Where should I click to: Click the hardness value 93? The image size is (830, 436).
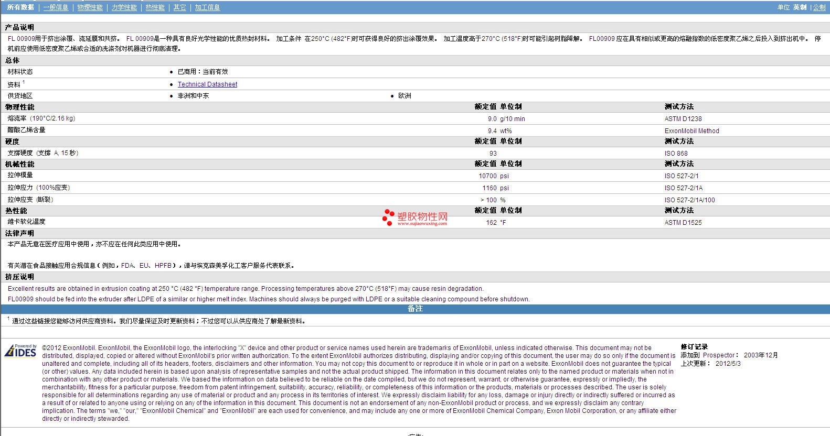click(493, 154)
